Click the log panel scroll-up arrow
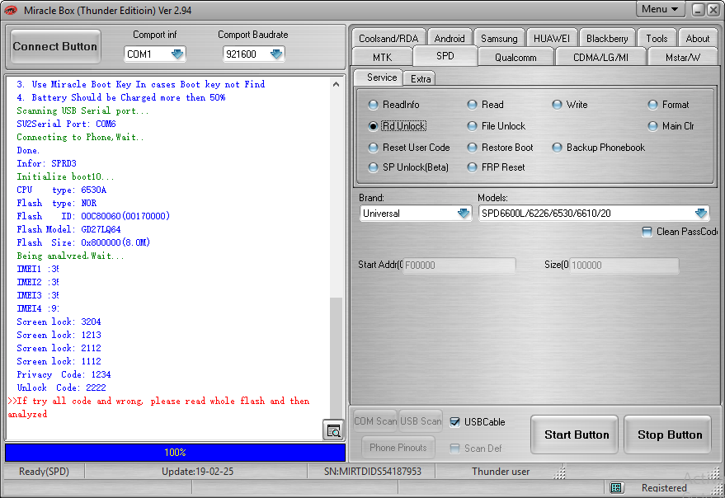The height and width of the screenshot is (498, 725). point(337,84)
